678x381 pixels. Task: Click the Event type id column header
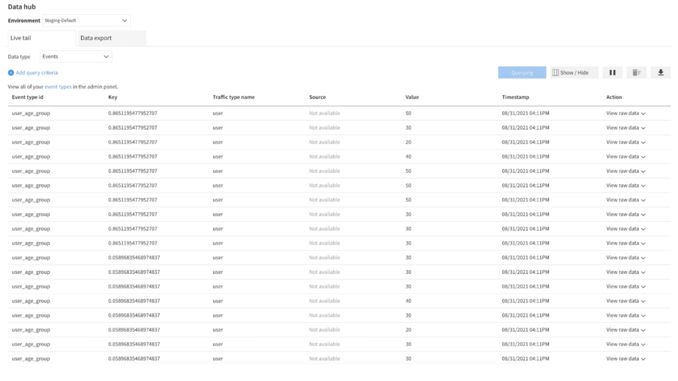[x=27, y=97]
